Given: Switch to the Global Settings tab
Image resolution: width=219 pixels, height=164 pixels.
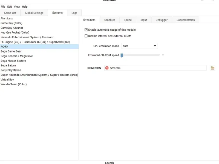Looking at the screenshot, I should tap(34, 13).
